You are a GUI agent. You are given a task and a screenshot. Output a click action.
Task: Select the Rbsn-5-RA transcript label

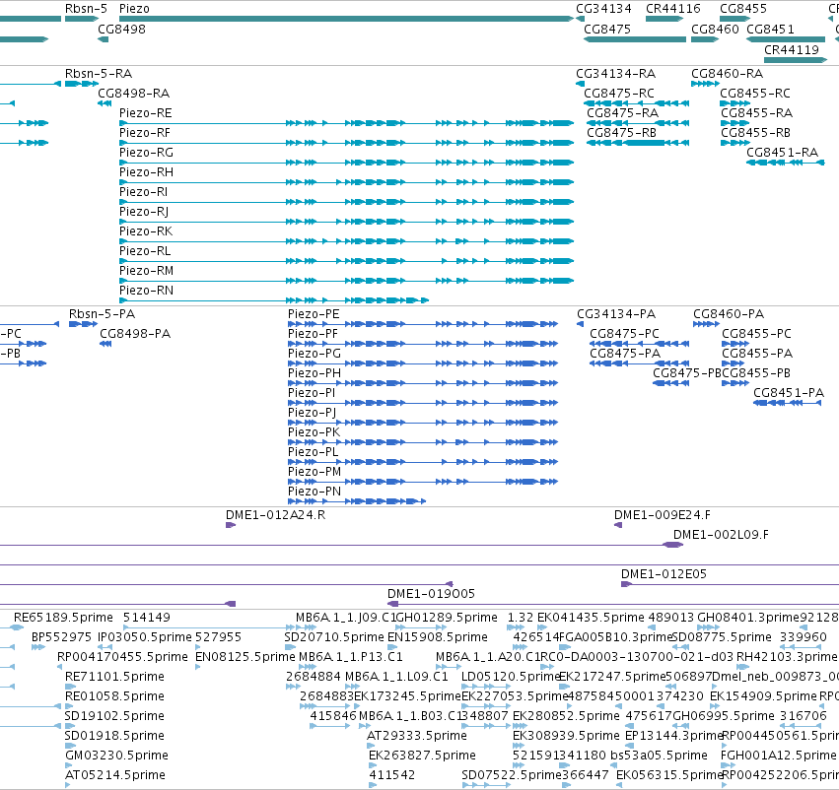pyautogui.click(x=99, y=73)
